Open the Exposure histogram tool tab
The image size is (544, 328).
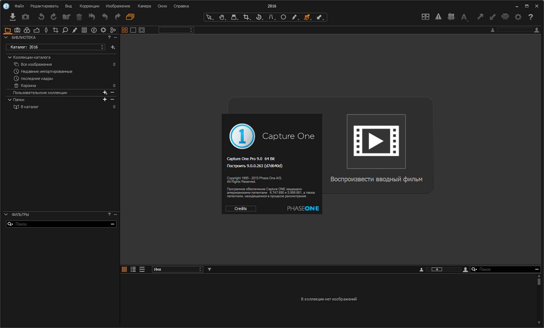pos(36,30)
